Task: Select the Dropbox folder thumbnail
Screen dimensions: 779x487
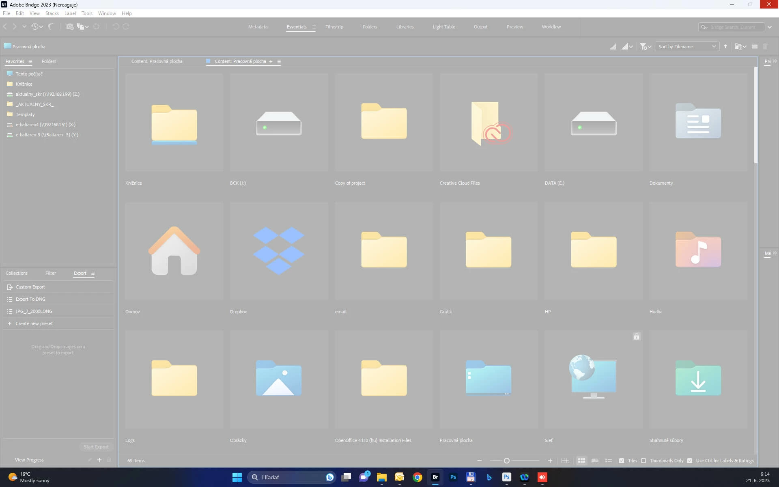Action: [x=279, y=251]
